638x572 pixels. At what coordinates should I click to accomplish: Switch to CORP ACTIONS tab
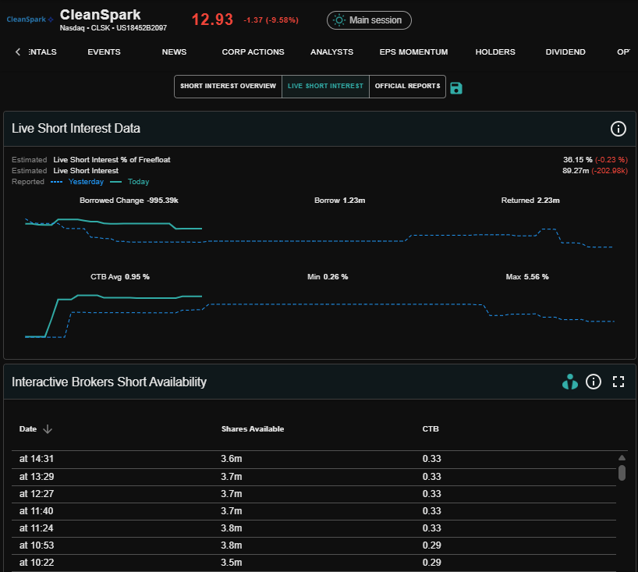[253, 52]
